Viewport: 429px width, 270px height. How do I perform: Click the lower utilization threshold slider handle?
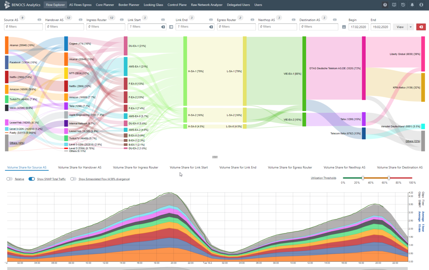pyautogui.click(x=363, y=178)
